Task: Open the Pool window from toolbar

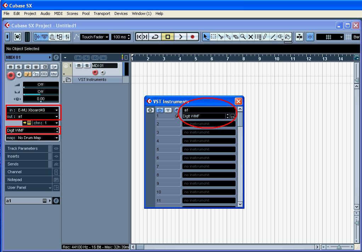Action: tap(60, 37)
